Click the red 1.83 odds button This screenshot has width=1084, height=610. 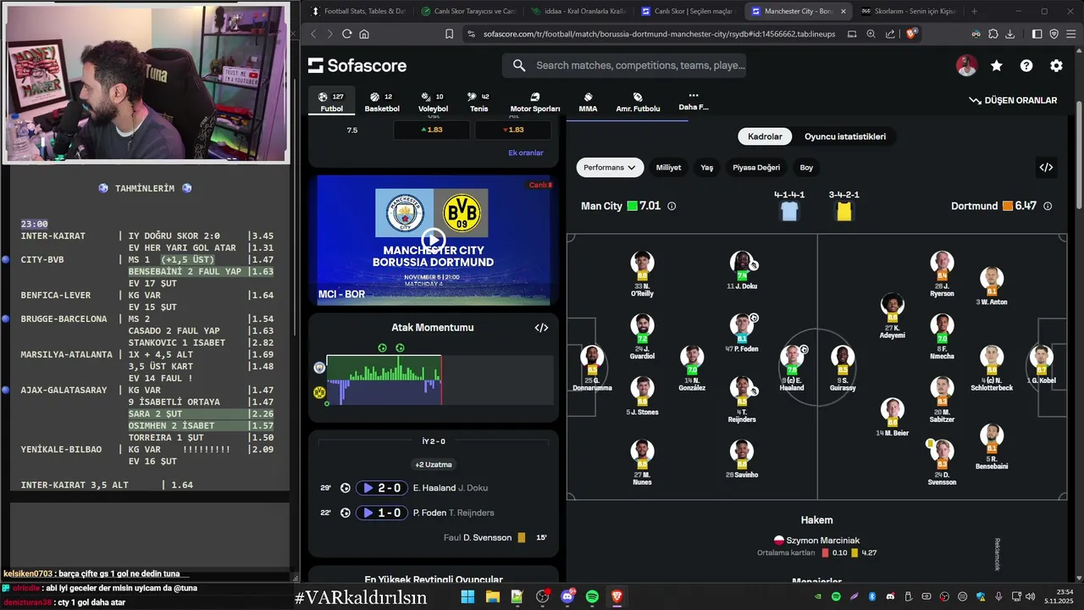coord(512,130)
